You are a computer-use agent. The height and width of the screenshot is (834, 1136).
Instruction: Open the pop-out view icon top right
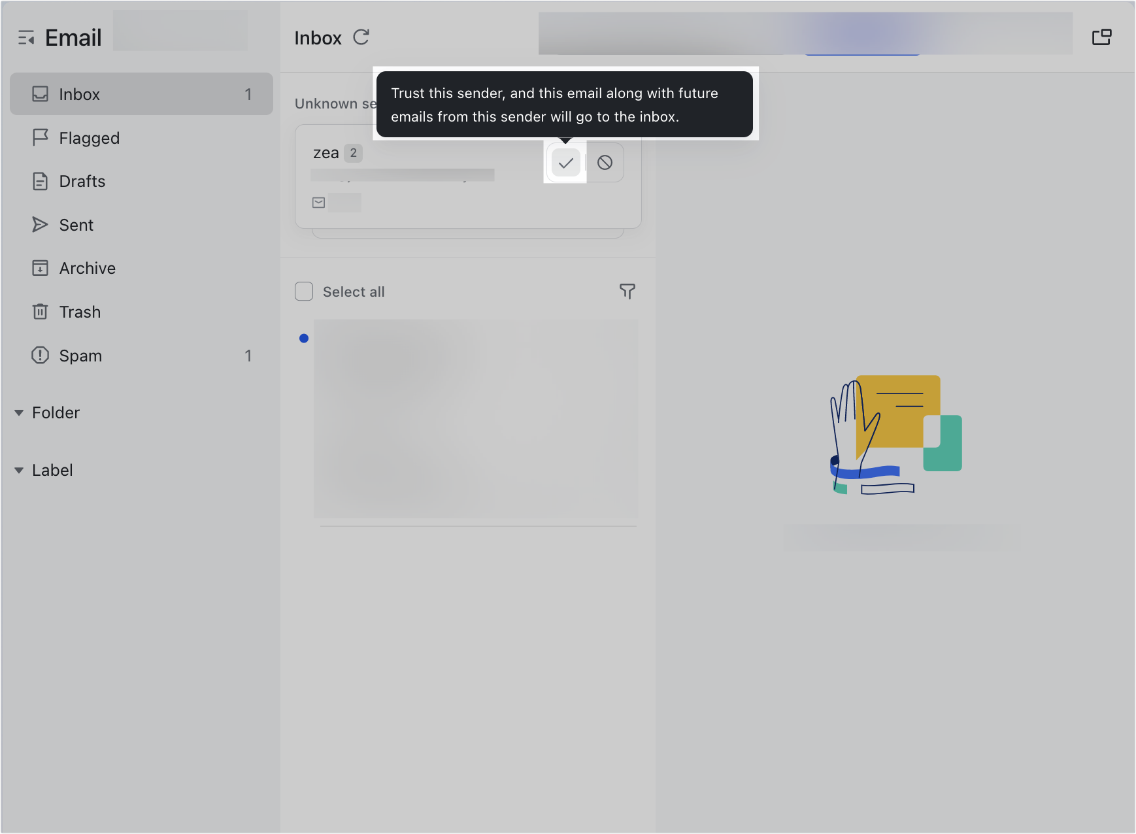coord(1102,37)
